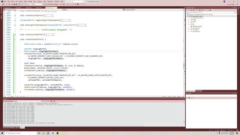Switch to the shader.frag tab
The image size is (240, 135).
[x=28, y=7]
